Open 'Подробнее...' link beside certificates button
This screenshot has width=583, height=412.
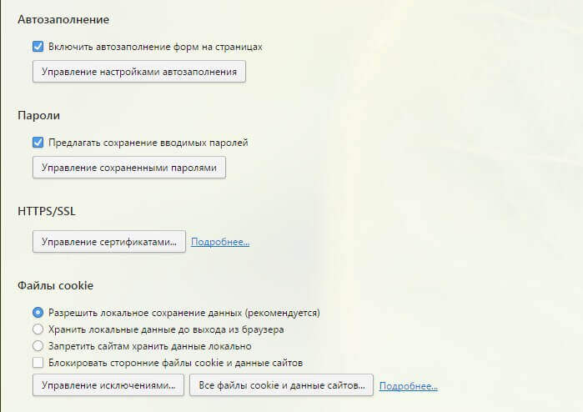click(220, 242)
